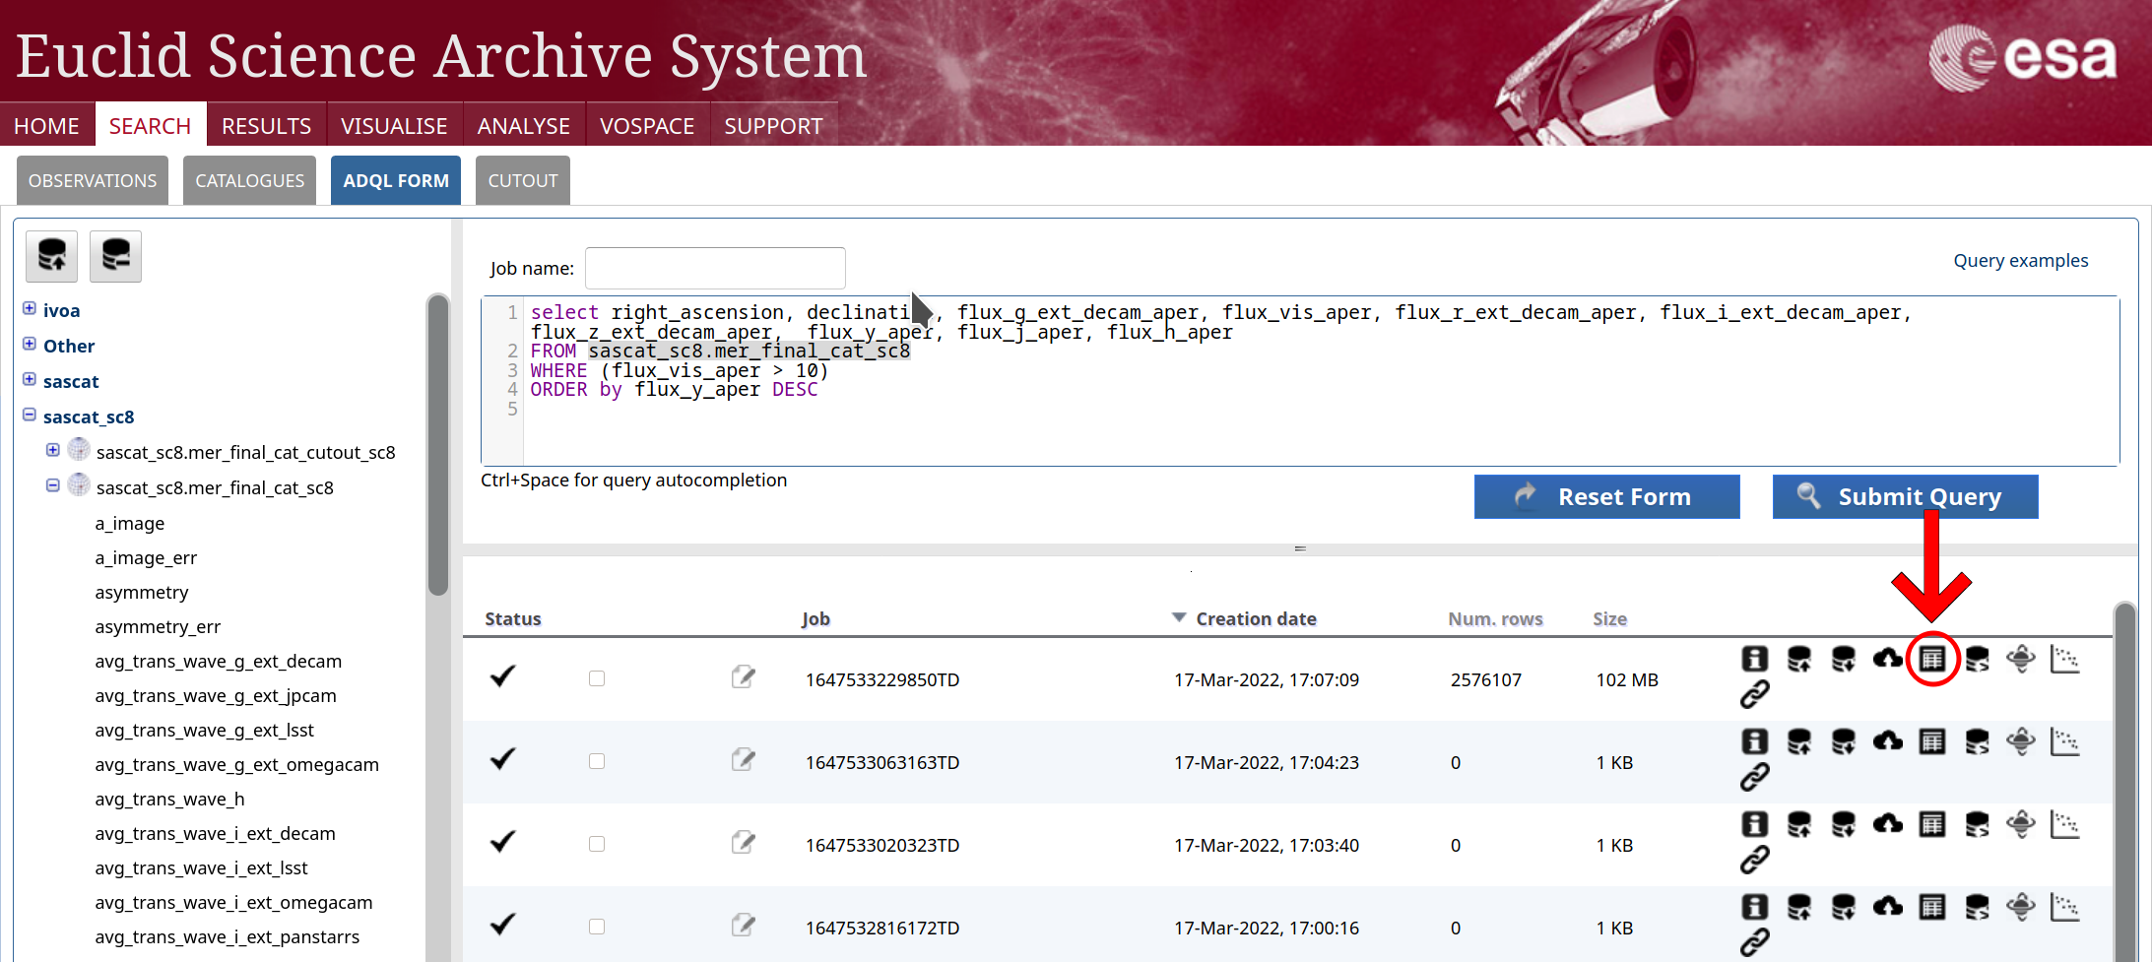Click the upload table database icon in sidebar
The width and height of the screenshot is (2152, 962).
point(52,256)
